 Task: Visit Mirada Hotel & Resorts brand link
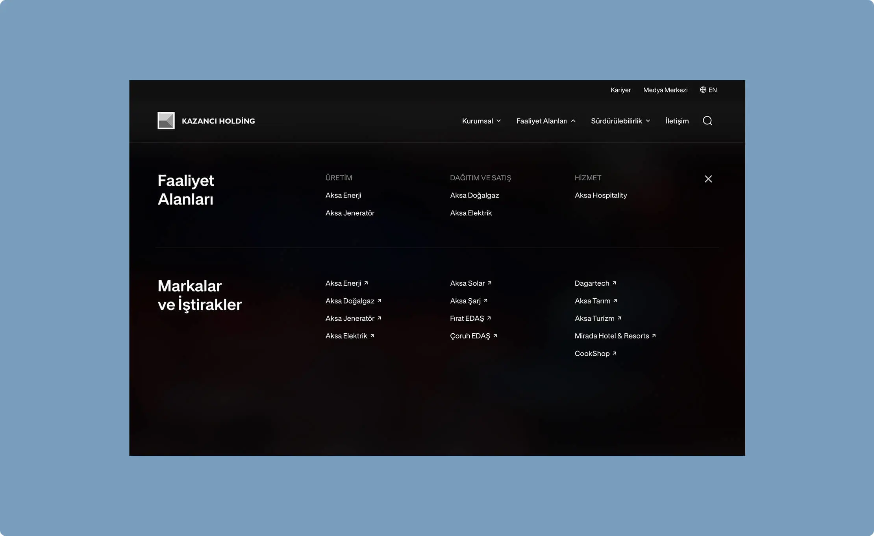point(611,336)
